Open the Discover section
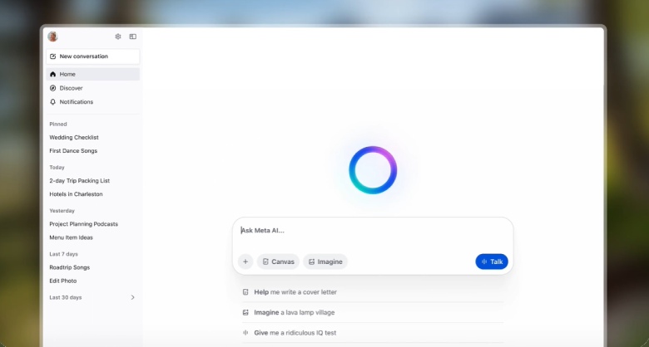The image size is (649, 347). [x=92, y=88]
